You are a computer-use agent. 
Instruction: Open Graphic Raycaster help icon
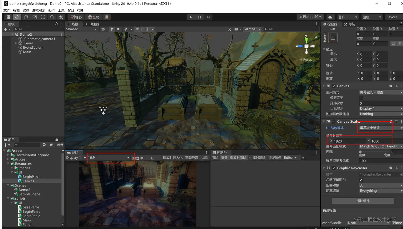point(391,168)
